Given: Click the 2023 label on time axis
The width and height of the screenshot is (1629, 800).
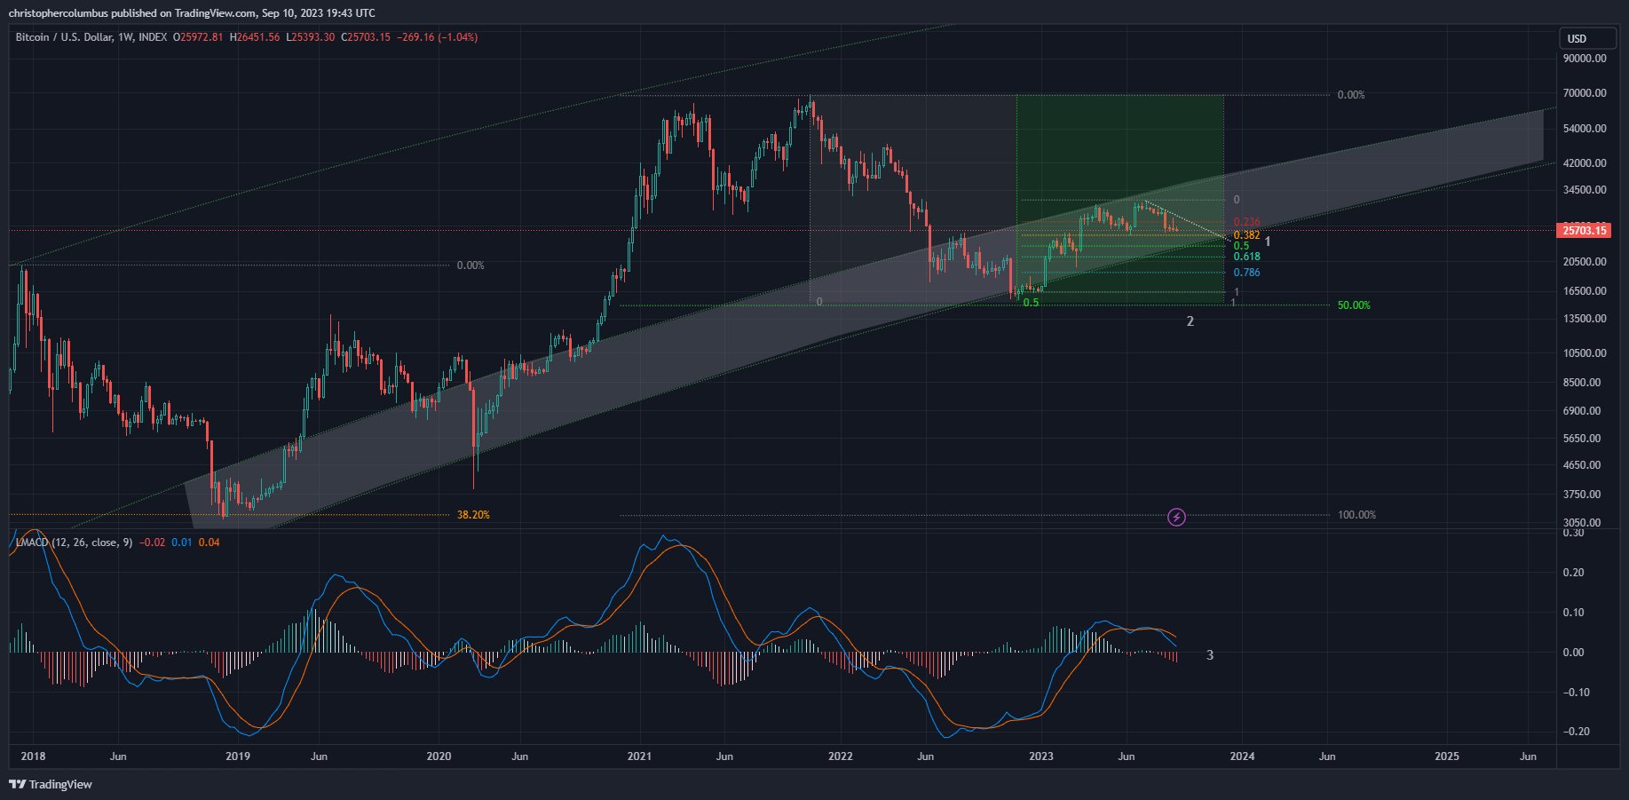Looking at the screenshot, I should [x=1040, y=756].
